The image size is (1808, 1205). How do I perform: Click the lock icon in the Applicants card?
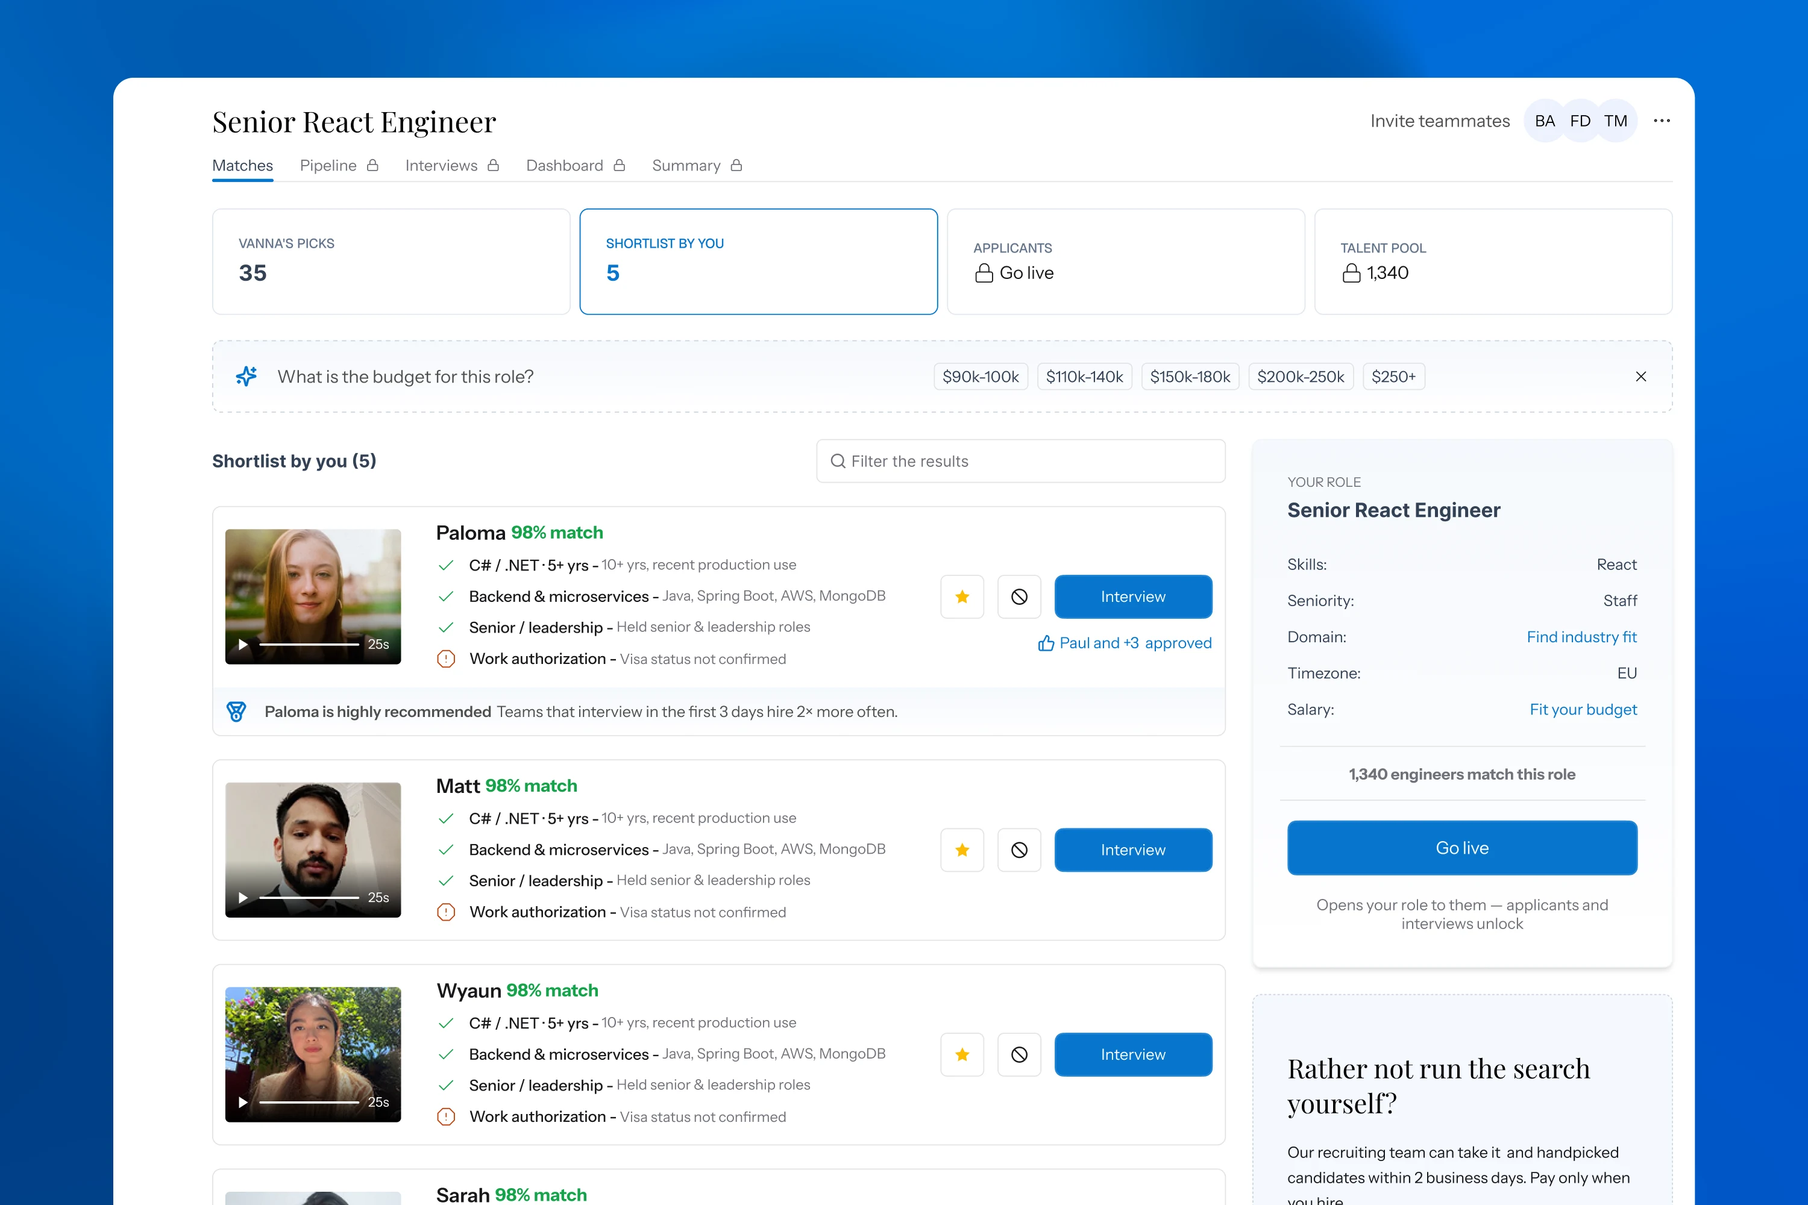tap(984, 273)
